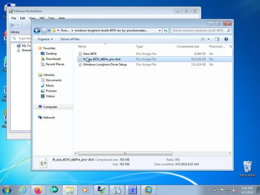Open recent pages dropdown beside navigation arrows

(49, 31)
